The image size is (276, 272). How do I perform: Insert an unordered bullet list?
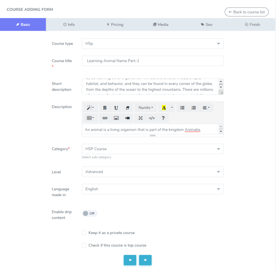pyautogui.click(x=182, y=108)
